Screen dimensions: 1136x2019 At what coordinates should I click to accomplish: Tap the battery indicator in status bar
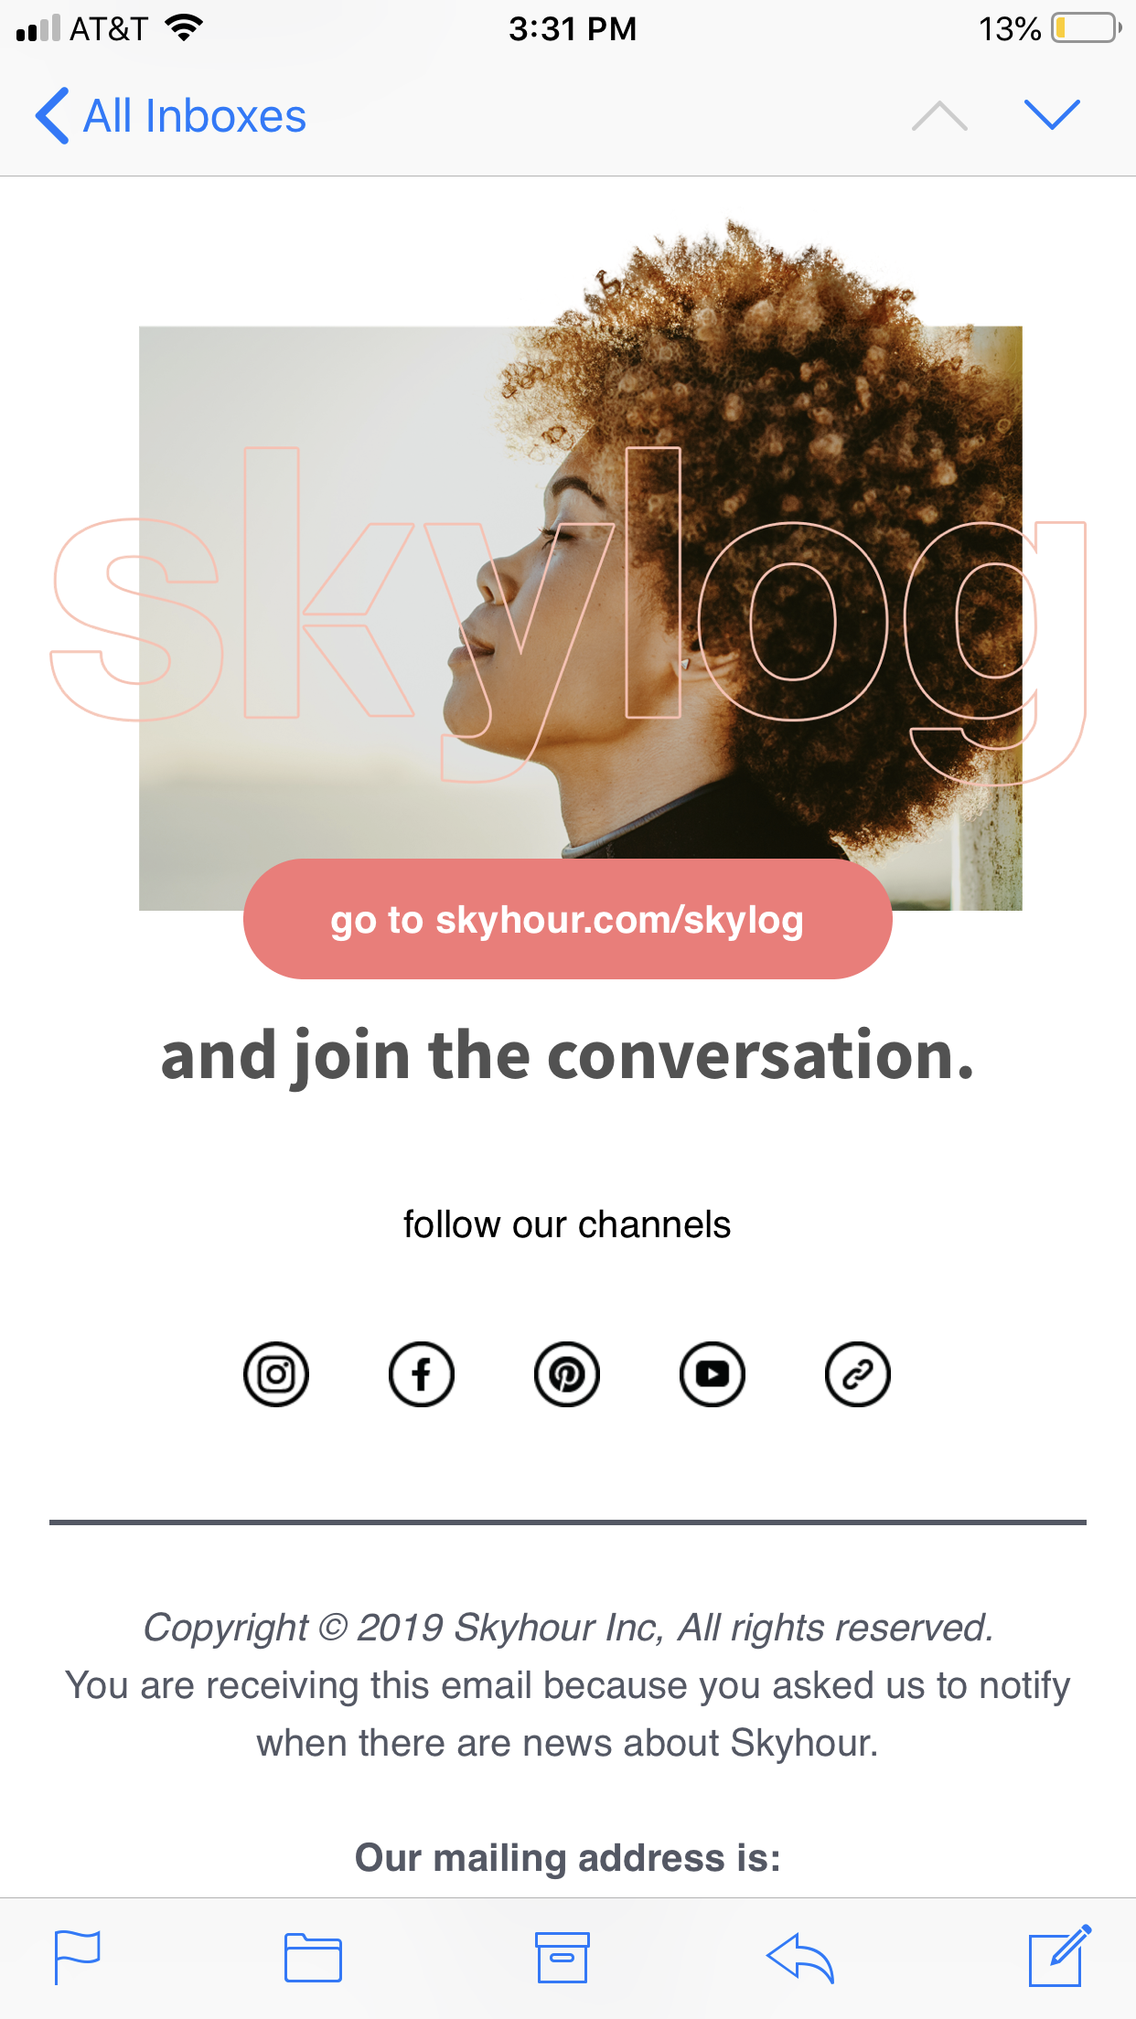point(1087,28)
